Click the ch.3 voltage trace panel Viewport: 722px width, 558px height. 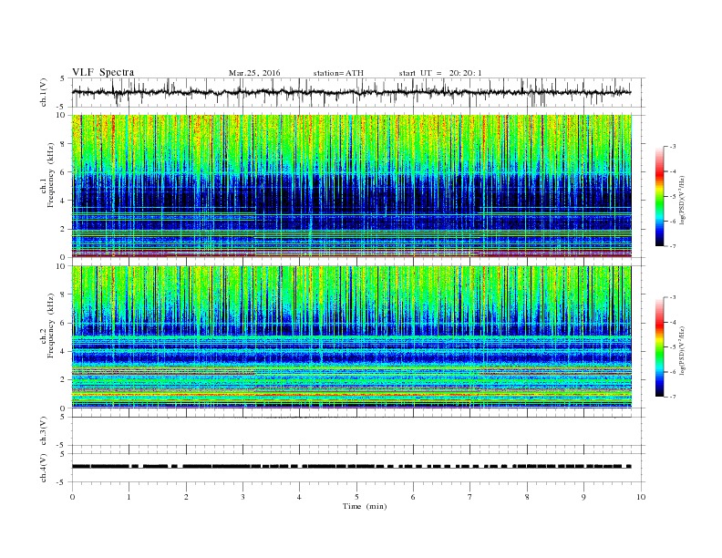[357, 431]
